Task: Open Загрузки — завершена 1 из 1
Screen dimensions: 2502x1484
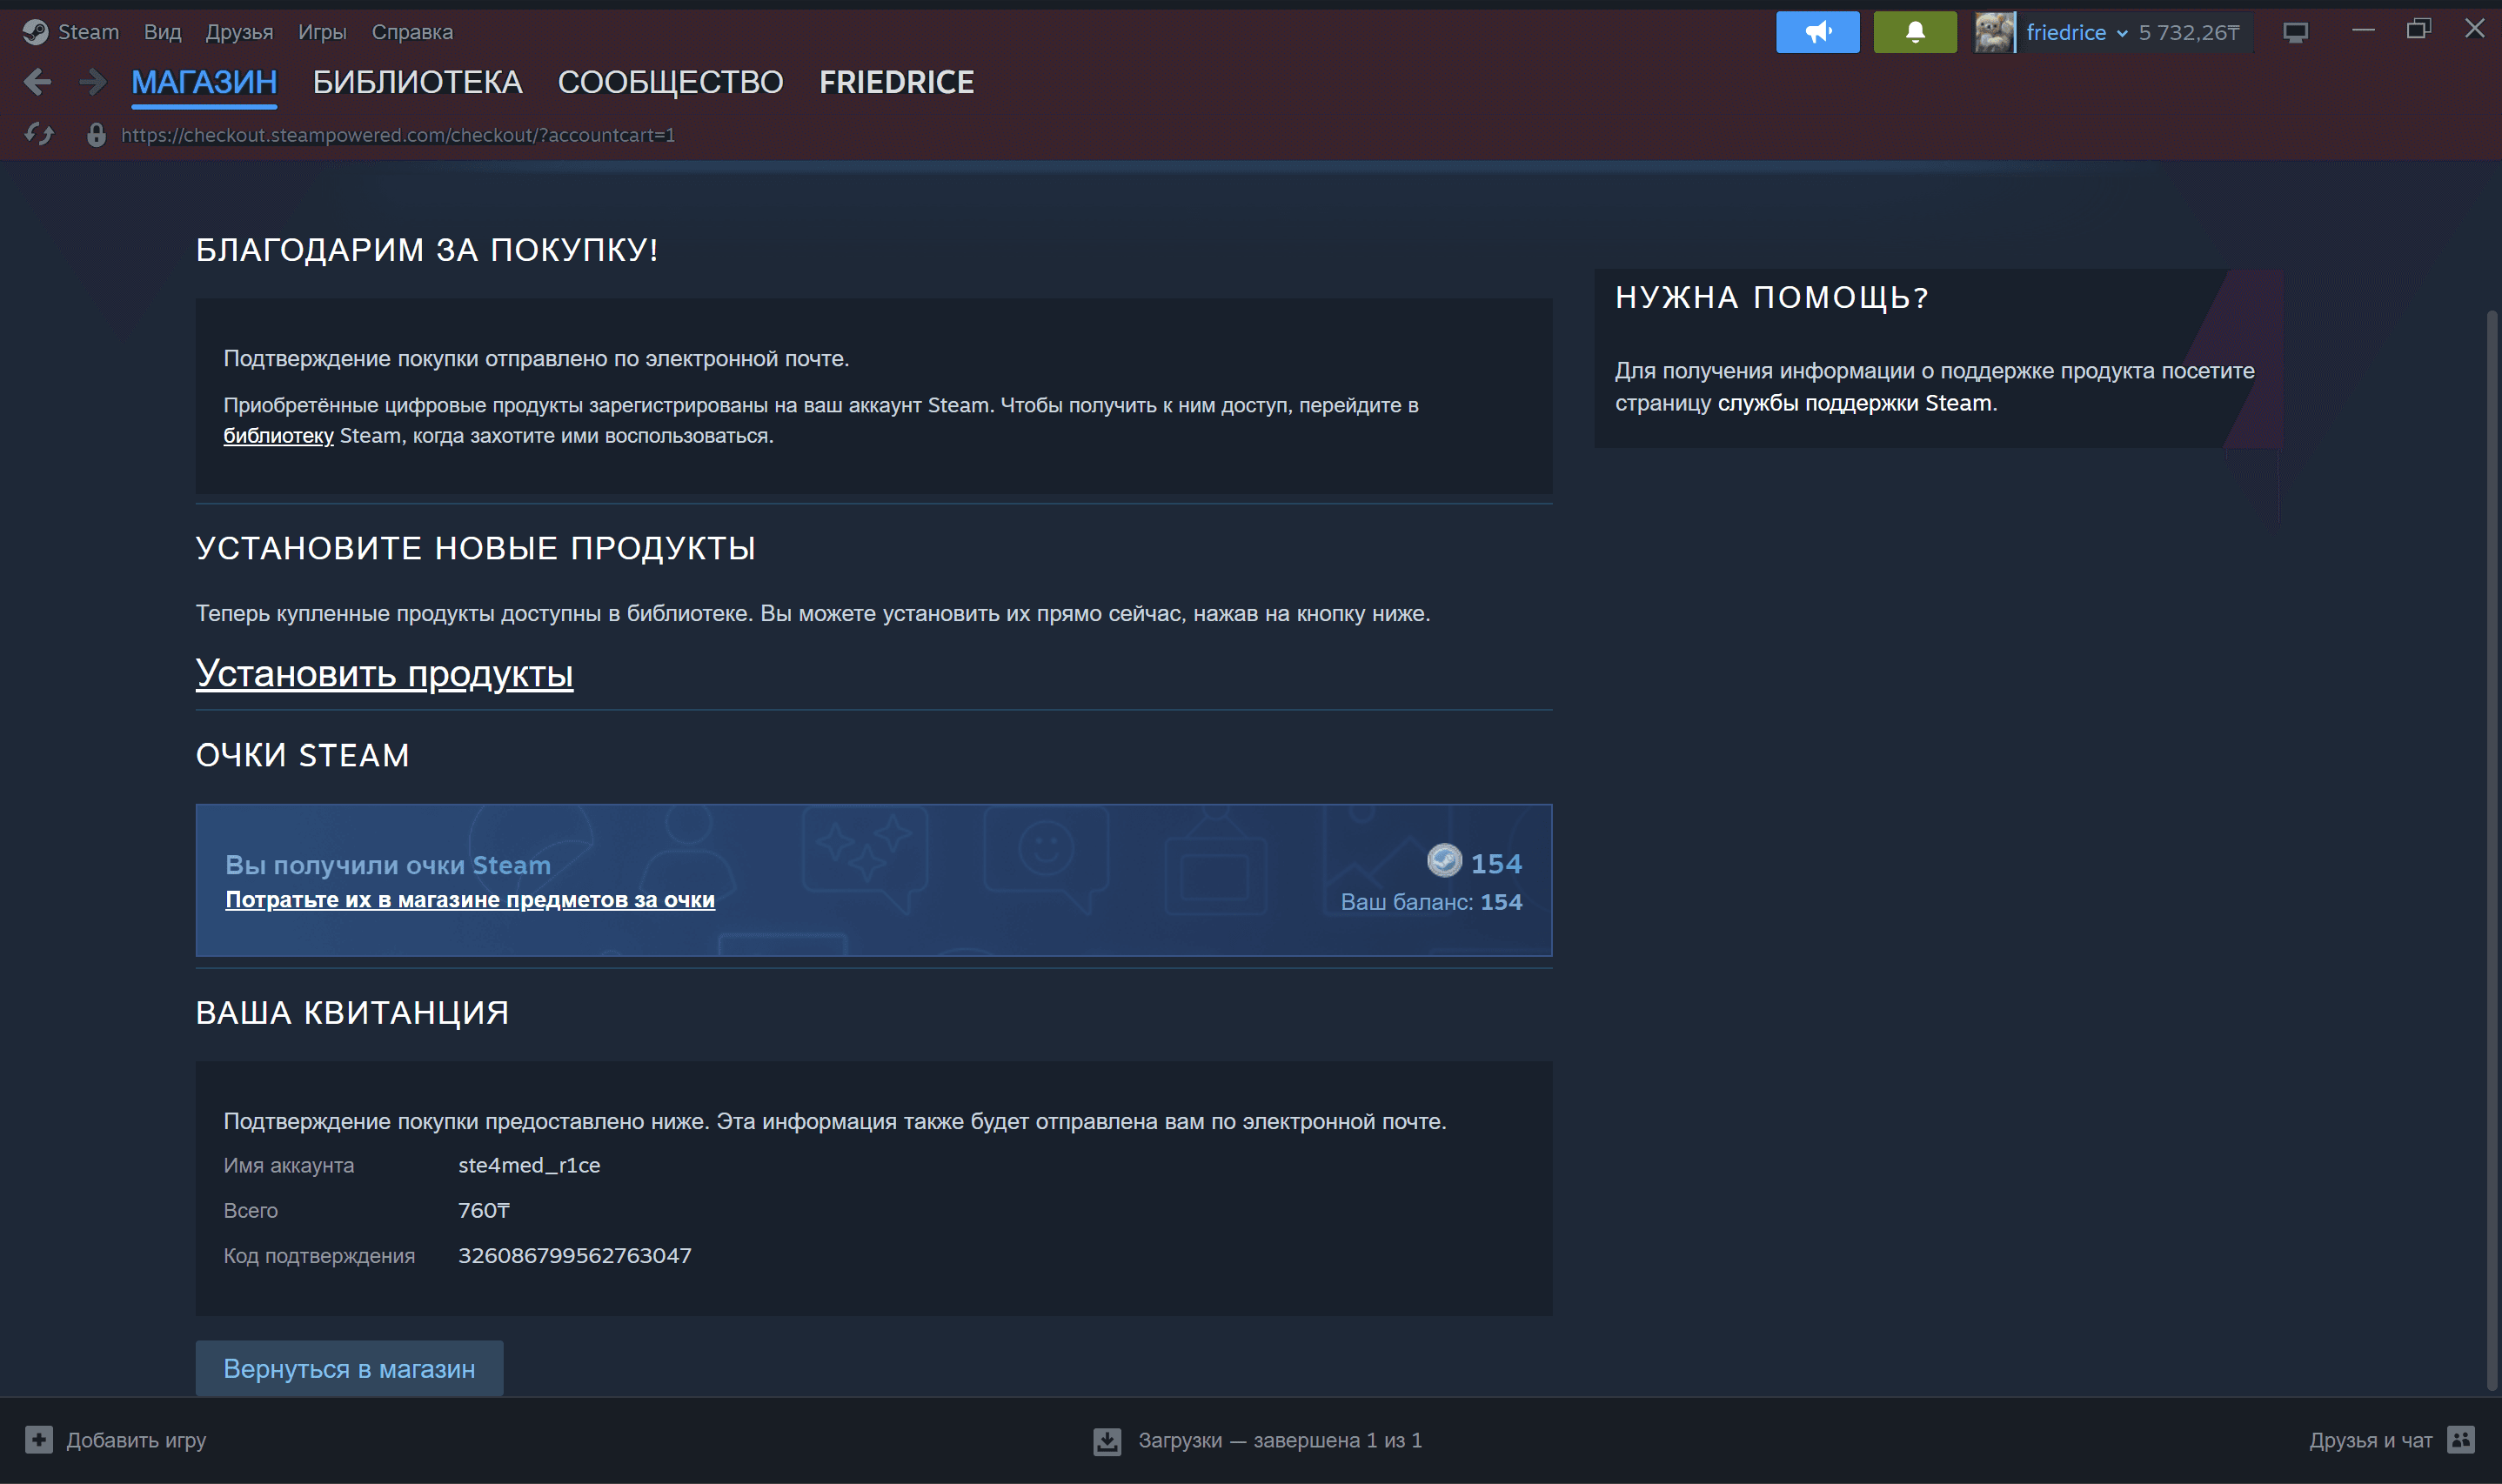Action: coord(1279,1440)
